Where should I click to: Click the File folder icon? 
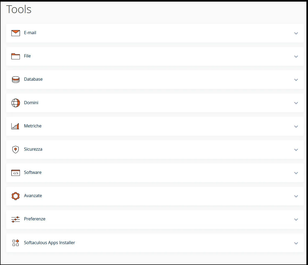click(16, 56)
